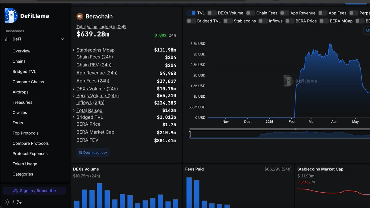The image size is (370, 208).
Task: Click the BERA Market Cap value $210.9m
Action: pyautogui.click(x=166, y=133)
